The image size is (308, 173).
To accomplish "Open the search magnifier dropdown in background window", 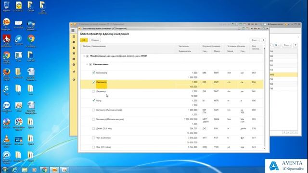I will point(277,45).
